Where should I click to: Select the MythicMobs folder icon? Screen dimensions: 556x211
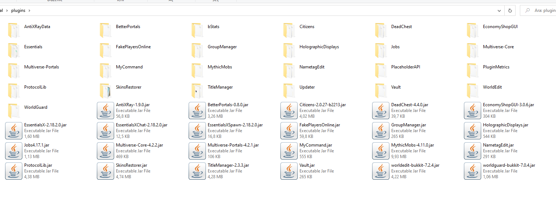pyautogui.click(x=197, y=71)
